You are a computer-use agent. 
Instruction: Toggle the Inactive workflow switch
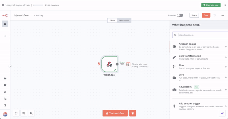pos(180,15)
